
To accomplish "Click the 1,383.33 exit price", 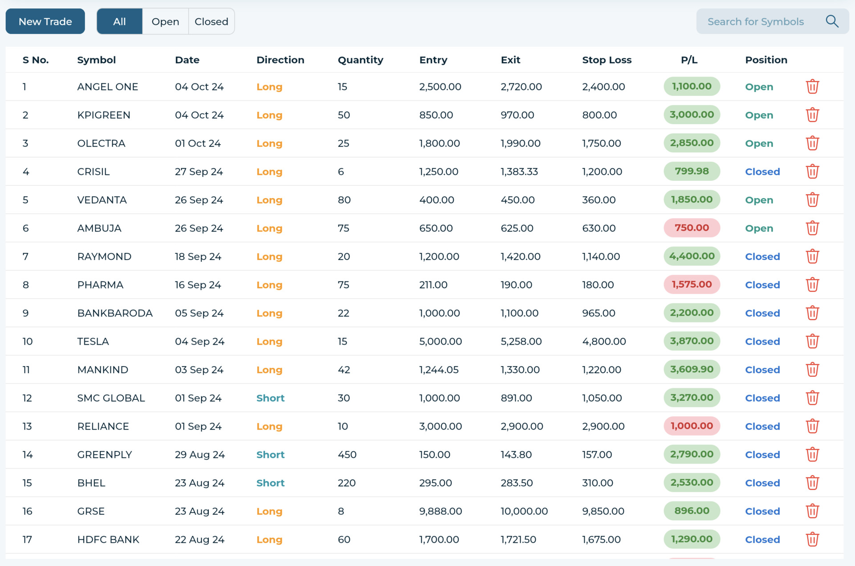I will click(519, 171).
